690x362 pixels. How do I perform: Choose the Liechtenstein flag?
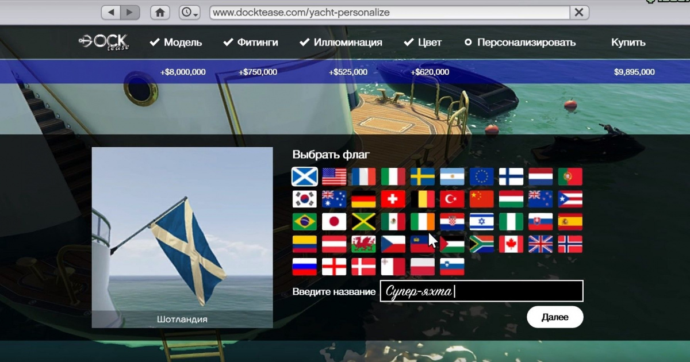point(423,244)
